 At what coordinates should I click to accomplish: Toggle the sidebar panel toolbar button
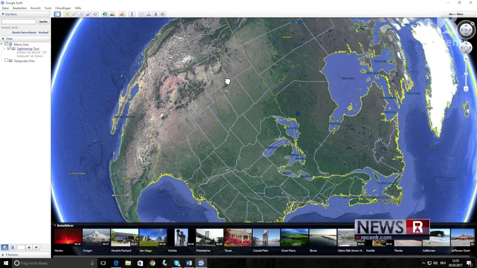[x=57, y=14]
